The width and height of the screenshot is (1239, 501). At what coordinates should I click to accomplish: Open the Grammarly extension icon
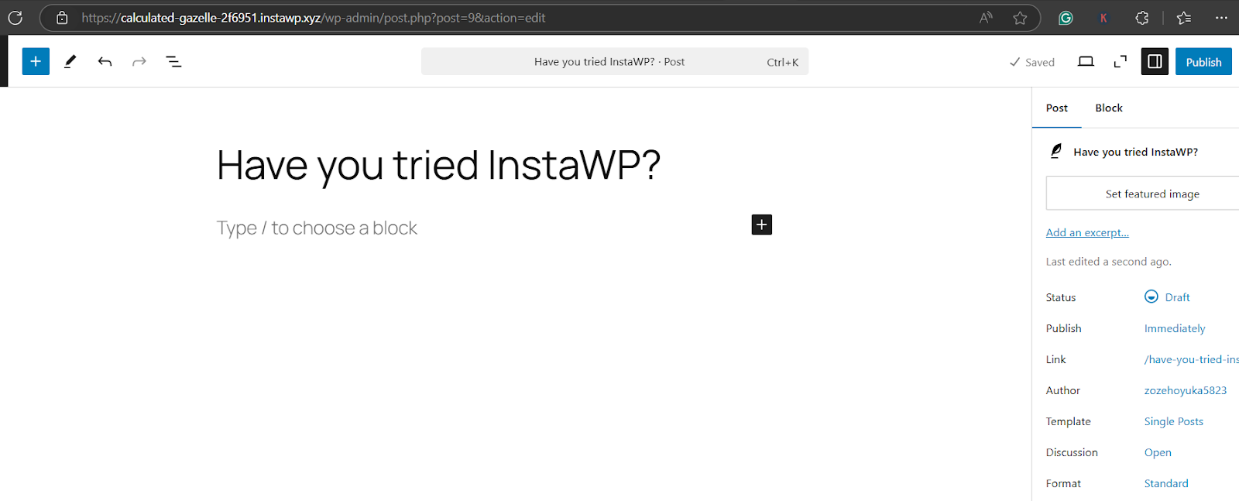[1066, 17]
